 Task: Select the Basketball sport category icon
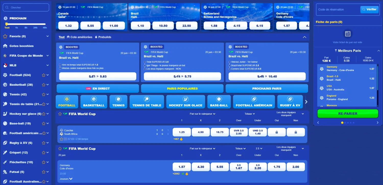tap(94, 99)
